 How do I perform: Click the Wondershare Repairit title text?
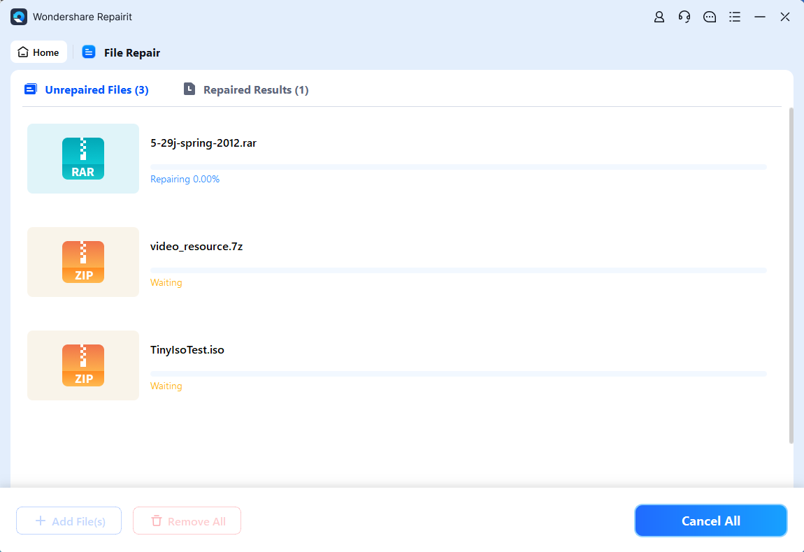(82, 17)
